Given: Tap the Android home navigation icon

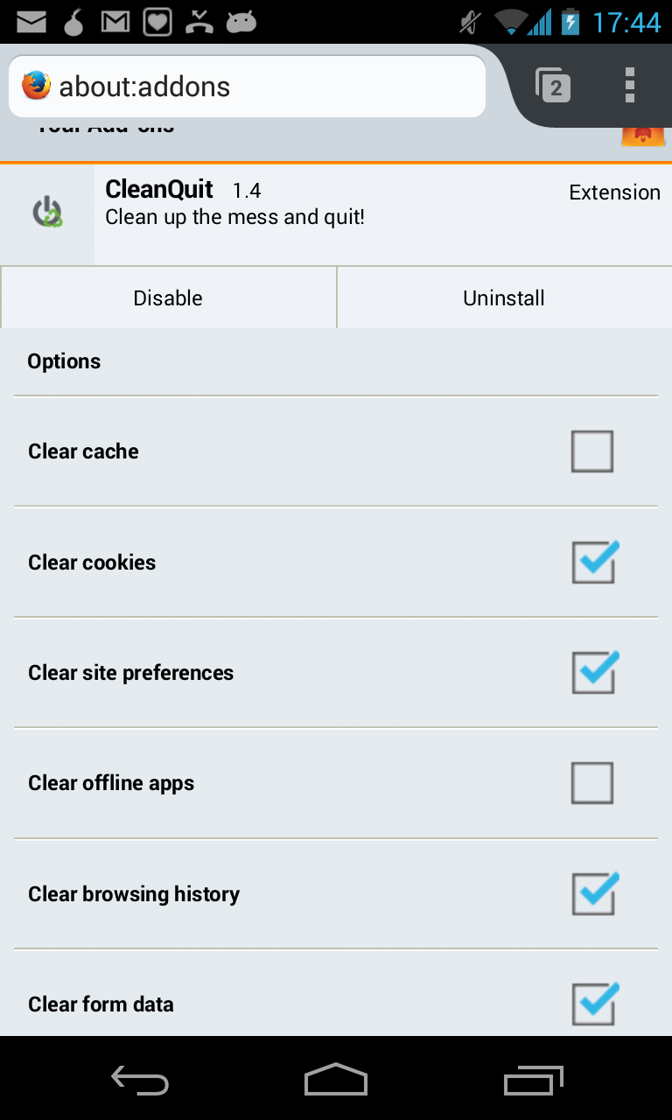Looking at the screenshot, I should point(336,1080).
